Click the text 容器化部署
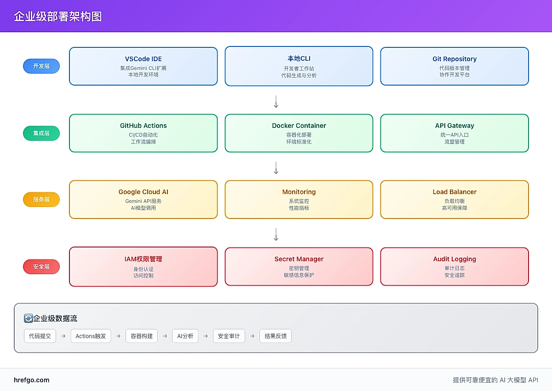The width and height of the screenshot is (552, 391). click(x=299, y=135)
